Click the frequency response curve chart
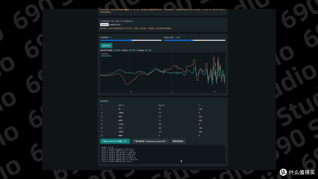The image size is (318, 179). (163, 73)
